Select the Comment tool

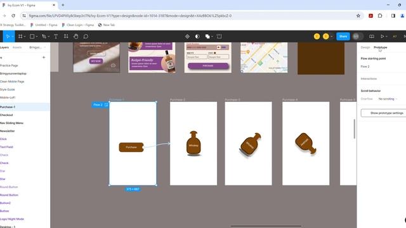[86, 37]
